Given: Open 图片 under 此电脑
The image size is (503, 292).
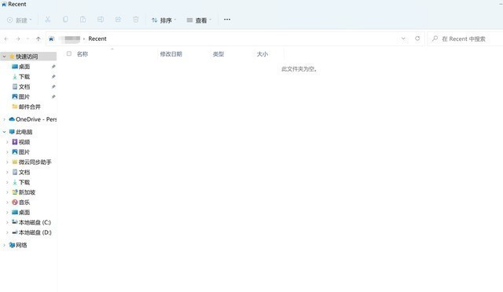Looking at the screenshot, I should pos(24,152).
